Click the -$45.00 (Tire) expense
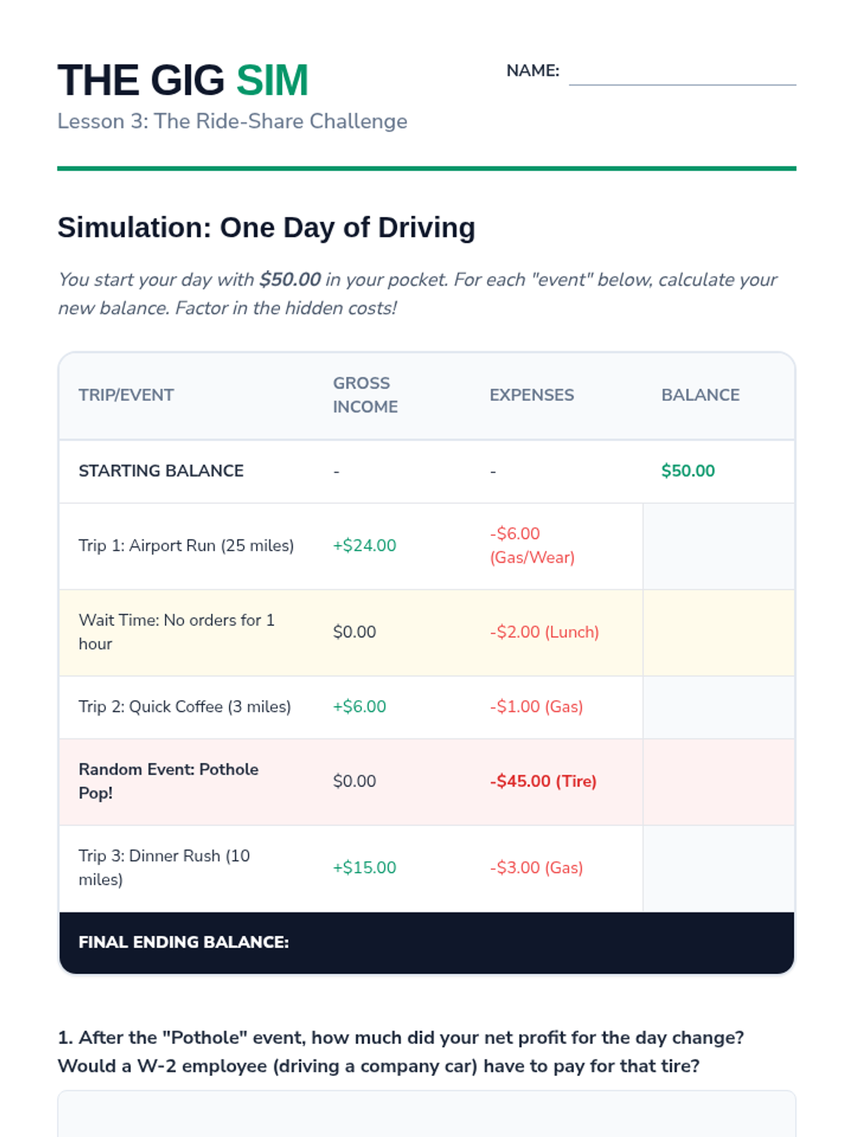Image resolution: width=853 pixels, height=1137 pixels. (x=543, y=782)
